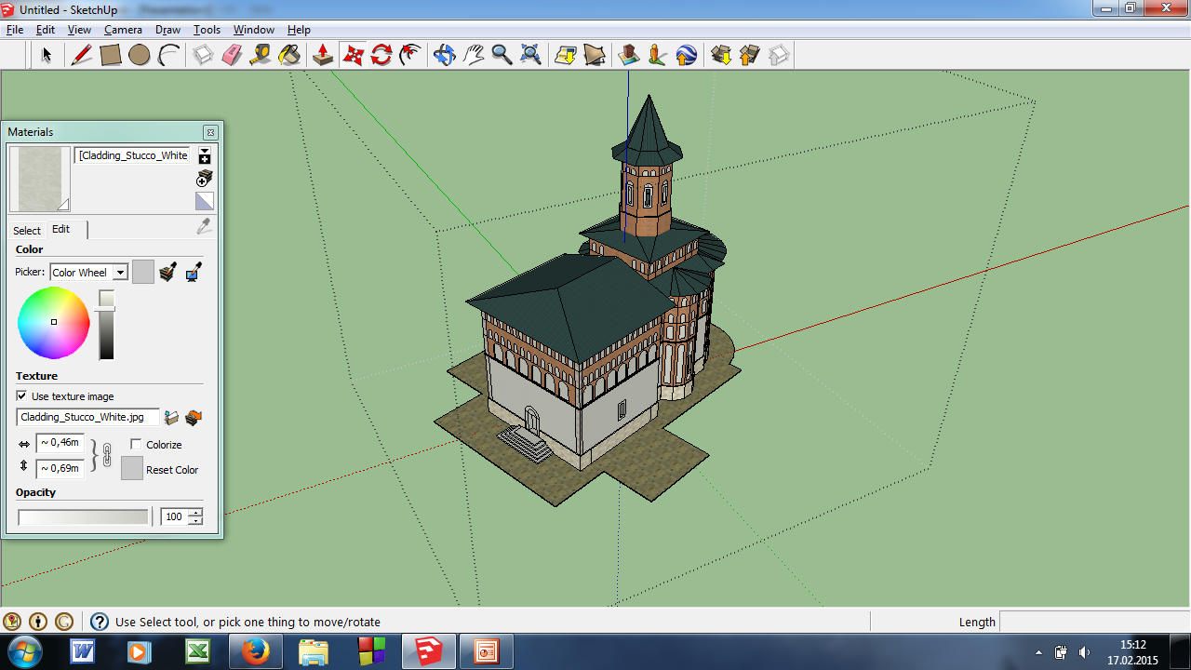Enable the Colorize checkbox

(136, 445)
